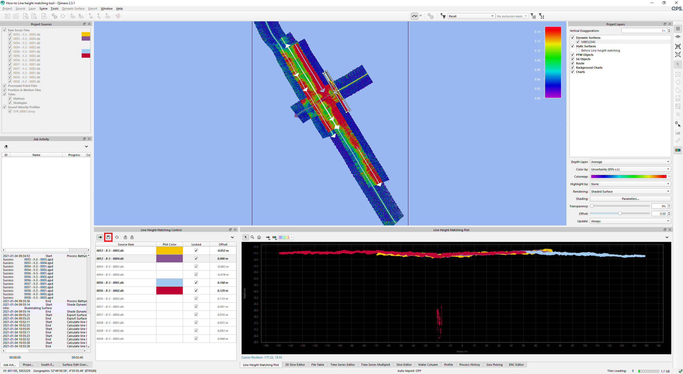Click the Vertical Exaggeration input field
The height and width of the screenshot is (374, 683).
pyautogui.click(x=644, y=31)
